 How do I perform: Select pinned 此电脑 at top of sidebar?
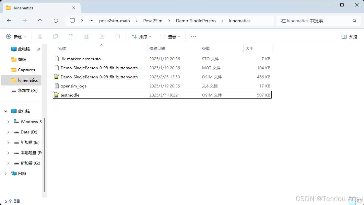21,49
